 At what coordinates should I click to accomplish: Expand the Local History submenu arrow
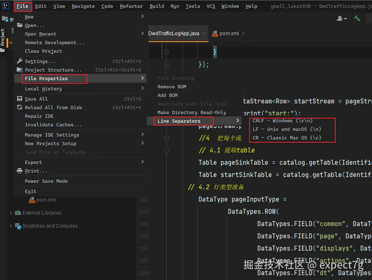click(143, 88)
